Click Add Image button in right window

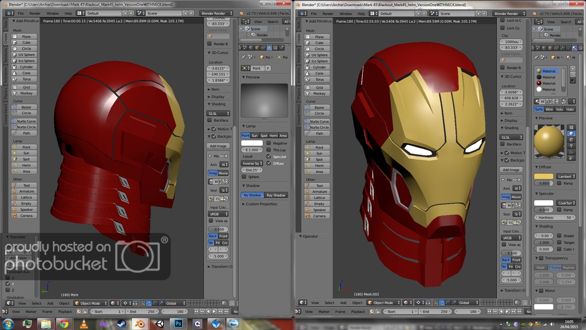tap(511, 170)
